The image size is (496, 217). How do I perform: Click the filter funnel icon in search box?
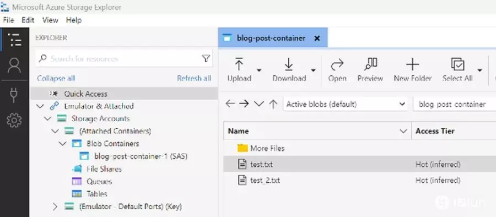[x=206, y=58]
